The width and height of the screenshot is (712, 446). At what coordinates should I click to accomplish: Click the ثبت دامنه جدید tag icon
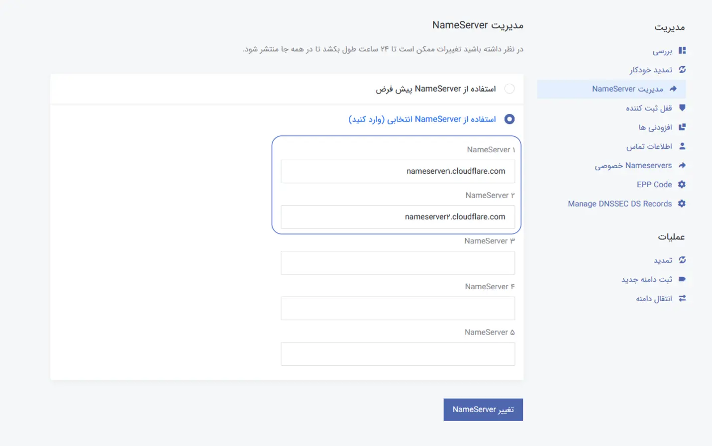click(682, 279)
